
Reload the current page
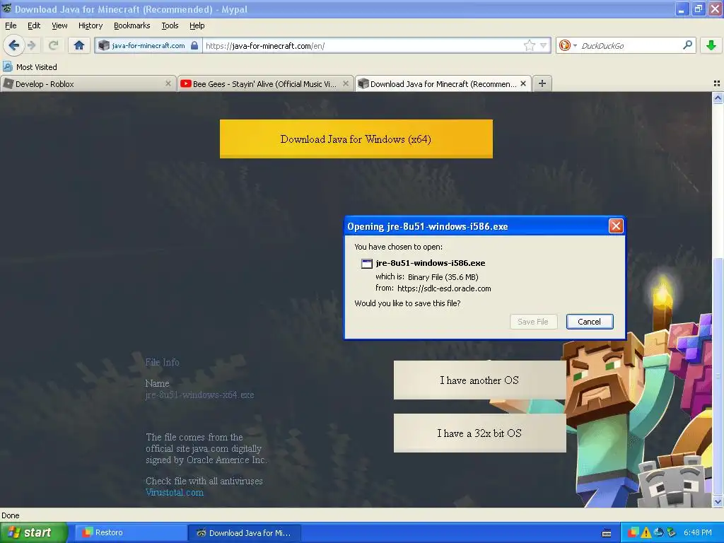[x=54, y=45]
